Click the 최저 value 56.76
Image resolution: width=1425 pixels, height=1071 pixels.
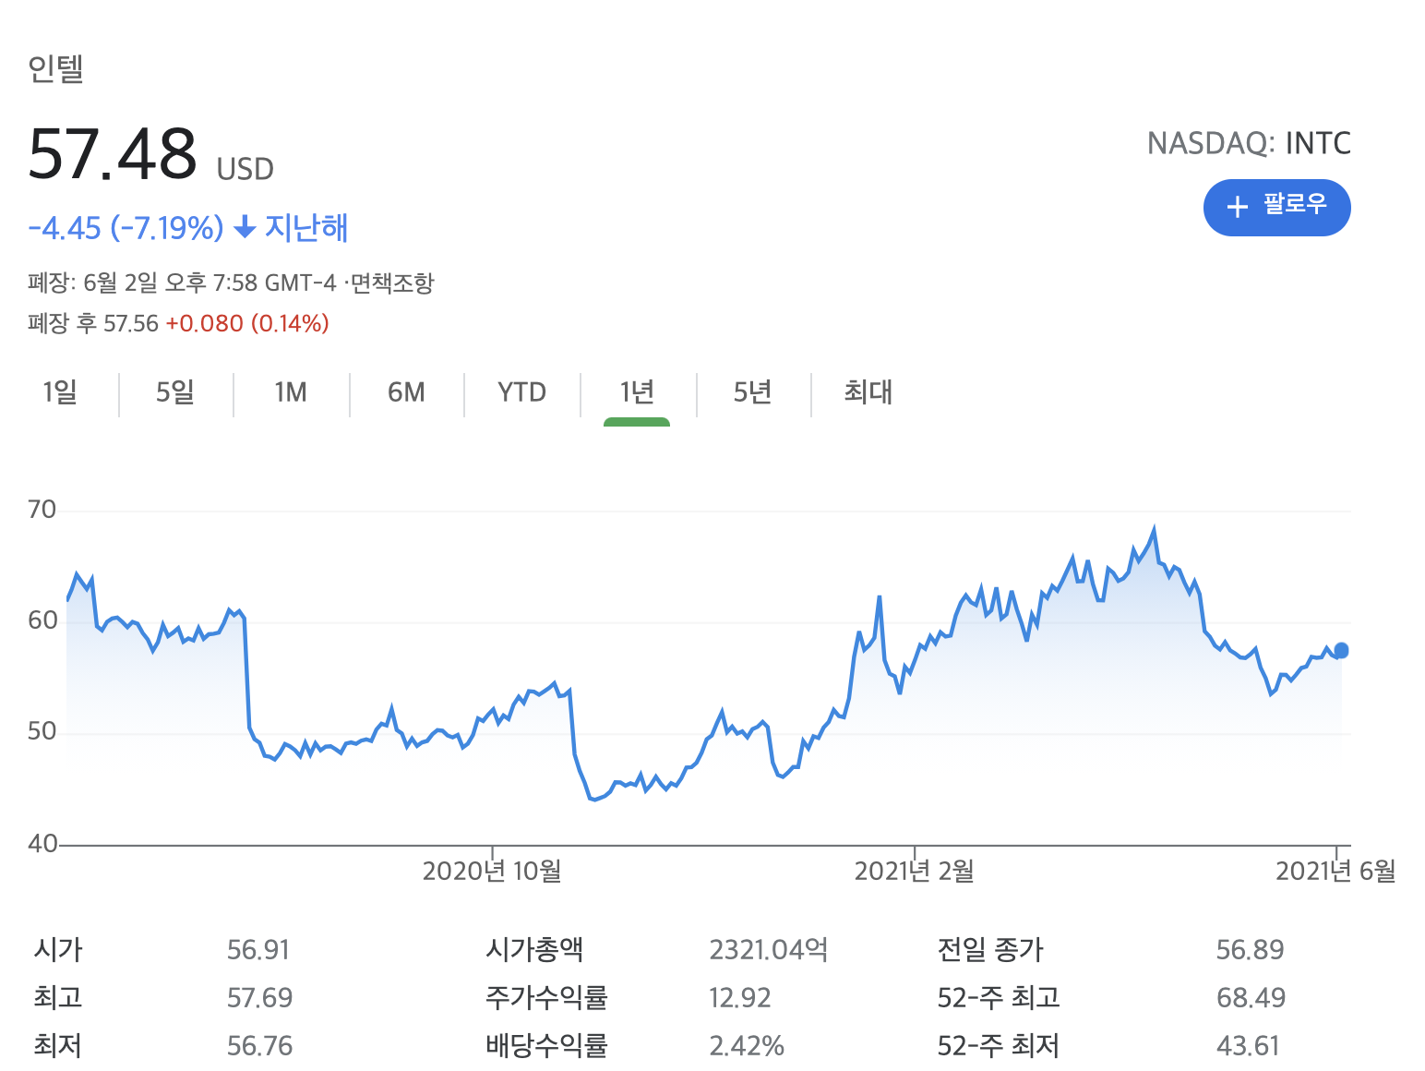pos(259,1046)
